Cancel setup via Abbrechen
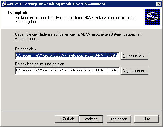This screenshot has height=127, width=163. coord(119,119)
